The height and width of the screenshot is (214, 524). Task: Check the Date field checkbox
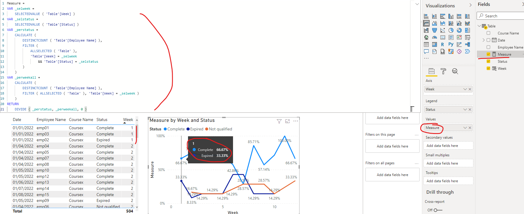coord(488,40)
